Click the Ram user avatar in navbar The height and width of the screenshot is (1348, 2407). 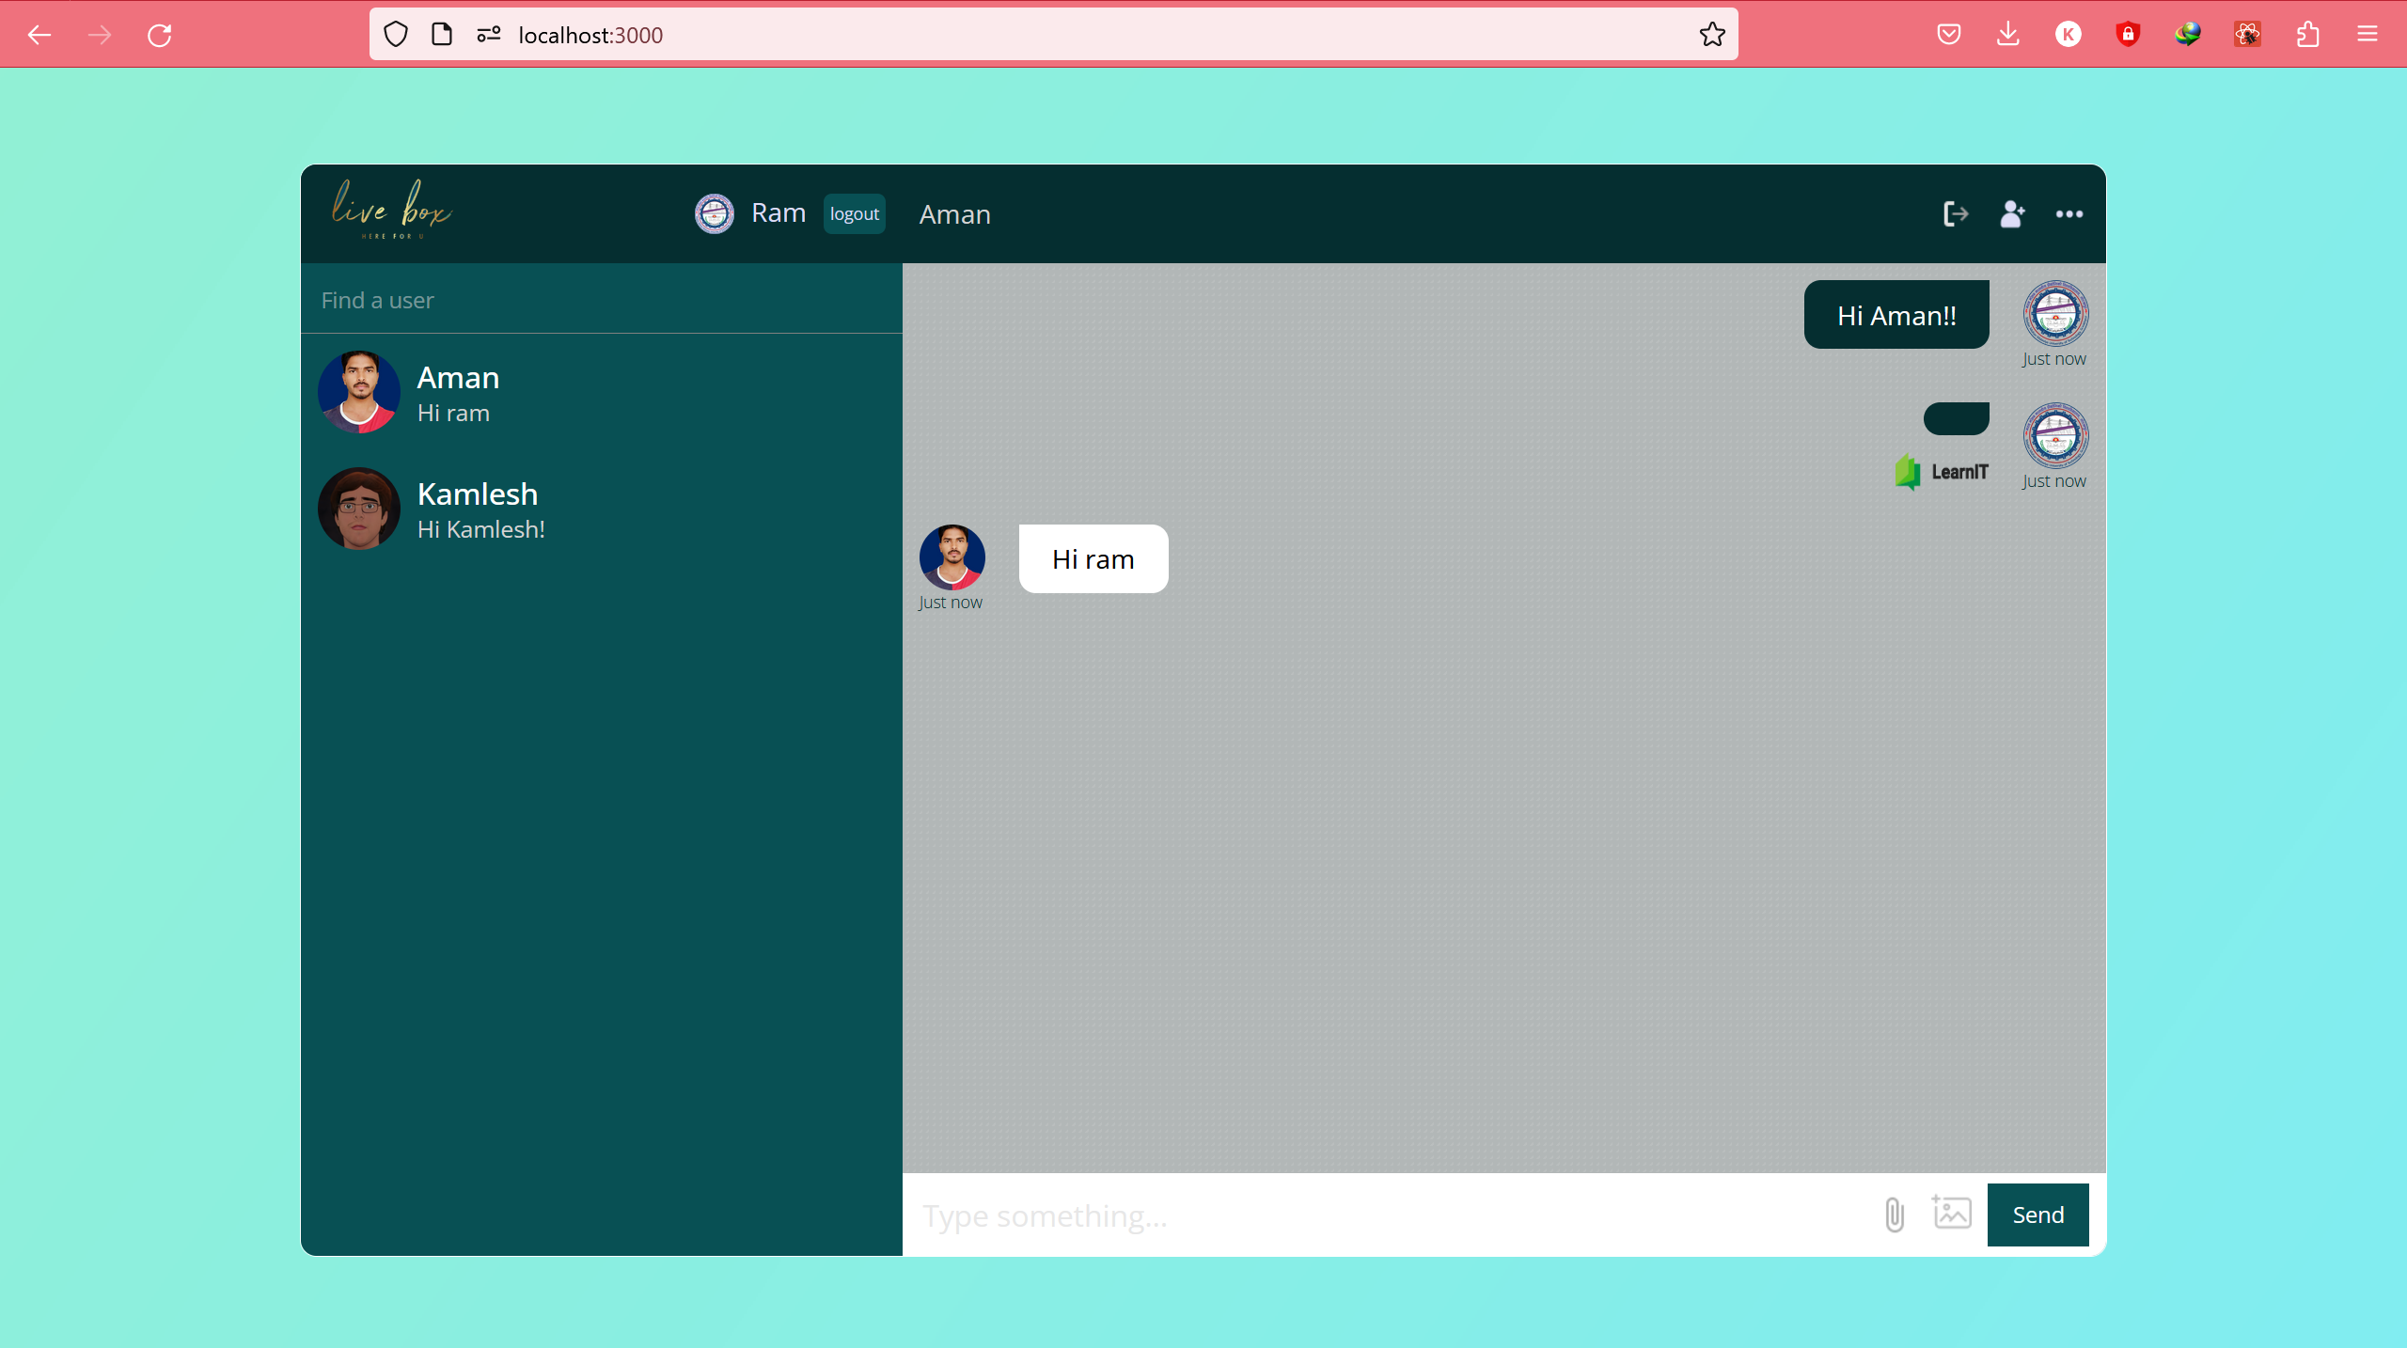715,213
